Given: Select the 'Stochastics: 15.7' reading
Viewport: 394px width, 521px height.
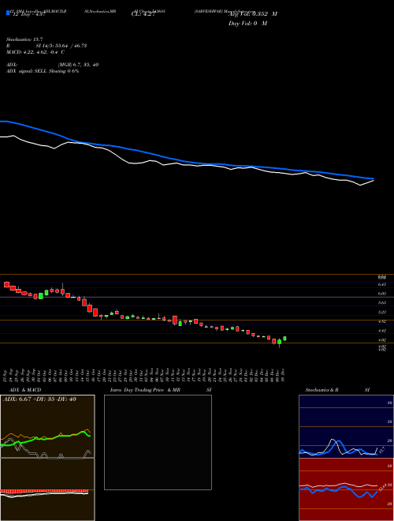Looking at the screenshot, I should click(x=24, y=39).
